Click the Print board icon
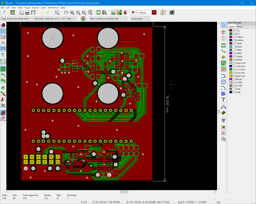 tap(27, 12)
